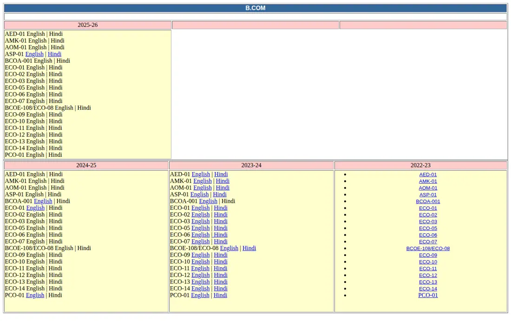
Task: Click the 2023-24 column header
Action: [x=251, y=166]
